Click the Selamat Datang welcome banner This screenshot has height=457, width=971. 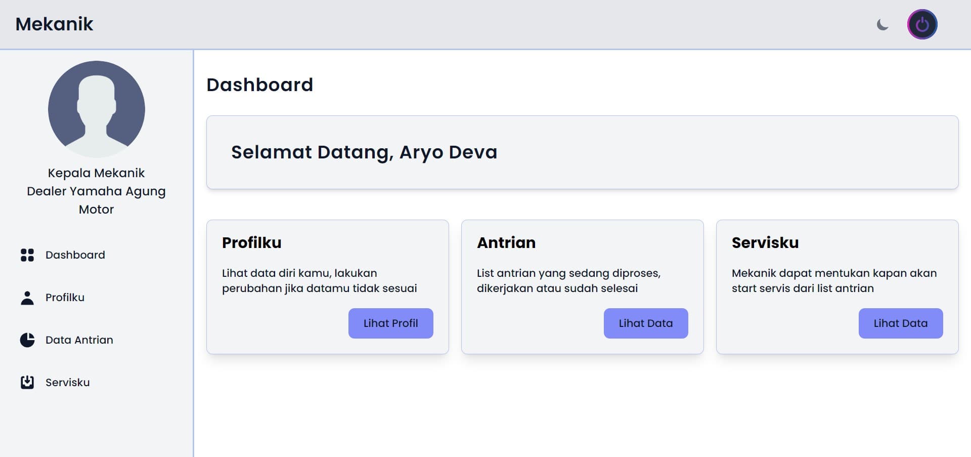click(583, 152)
